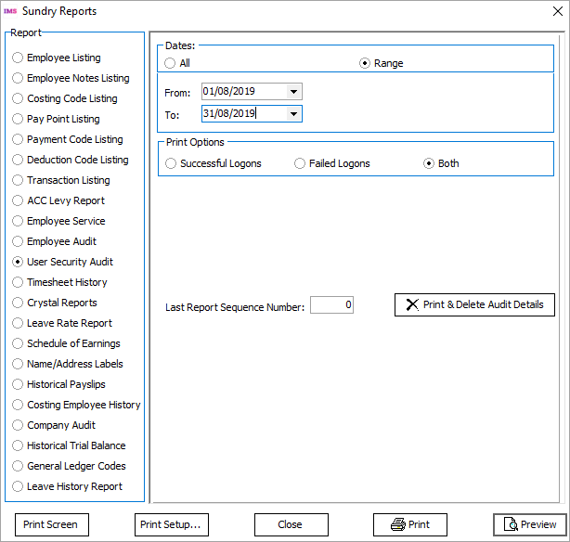Select the General Ledger Codes report
Image resolution: width=570 pixels, height=542 pixels.
18,466
